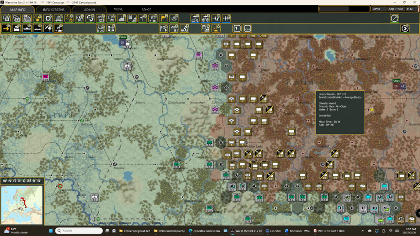420x236 pixels.
Task: Open Doc1.docx Word taskbar item
Action: 297,231
